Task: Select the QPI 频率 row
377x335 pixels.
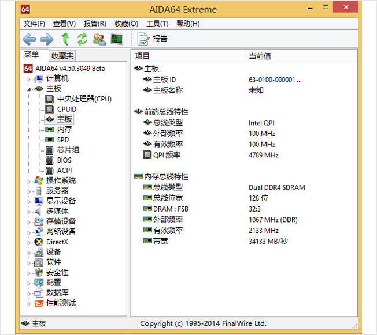Action: (x=244, y=155)
